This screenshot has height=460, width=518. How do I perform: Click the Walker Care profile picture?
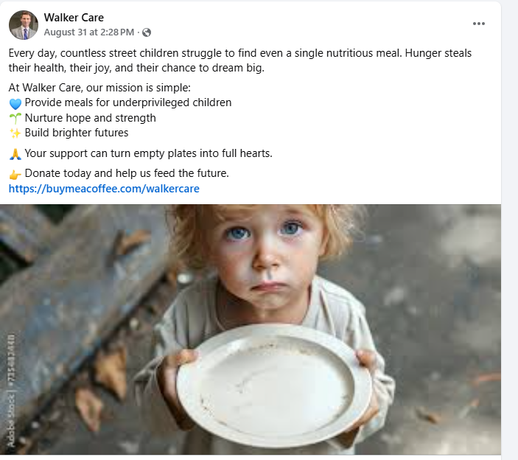click(24, 25)
